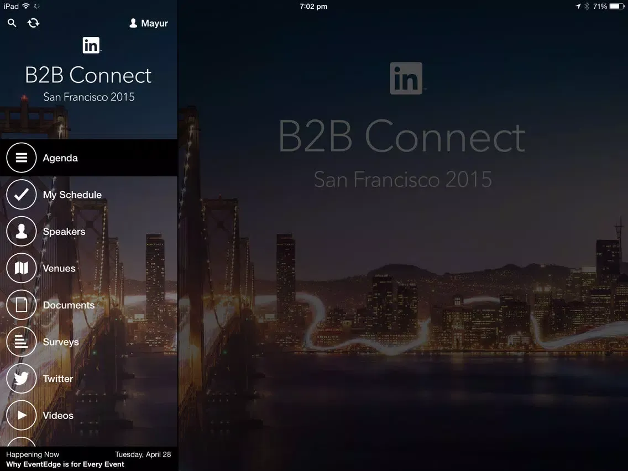
Task: Tap the refresh sync icon
Action: click(x=33, y=23)
